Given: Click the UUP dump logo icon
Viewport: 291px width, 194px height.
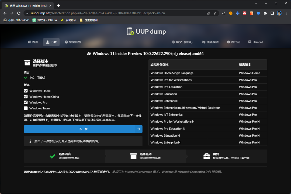Looking at the screenshot, I should pyautogui.click(x=131, y=31).
